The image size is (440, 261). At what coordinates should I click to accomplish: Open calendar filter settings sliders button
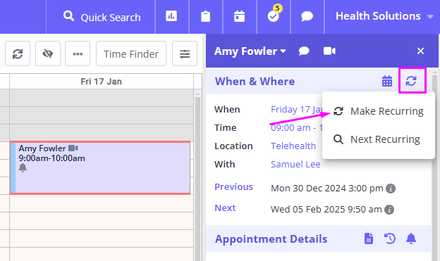(185, 53)
